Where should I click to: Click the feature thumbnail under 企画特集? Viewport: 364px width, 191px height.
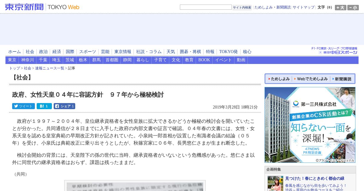(275, 183)
